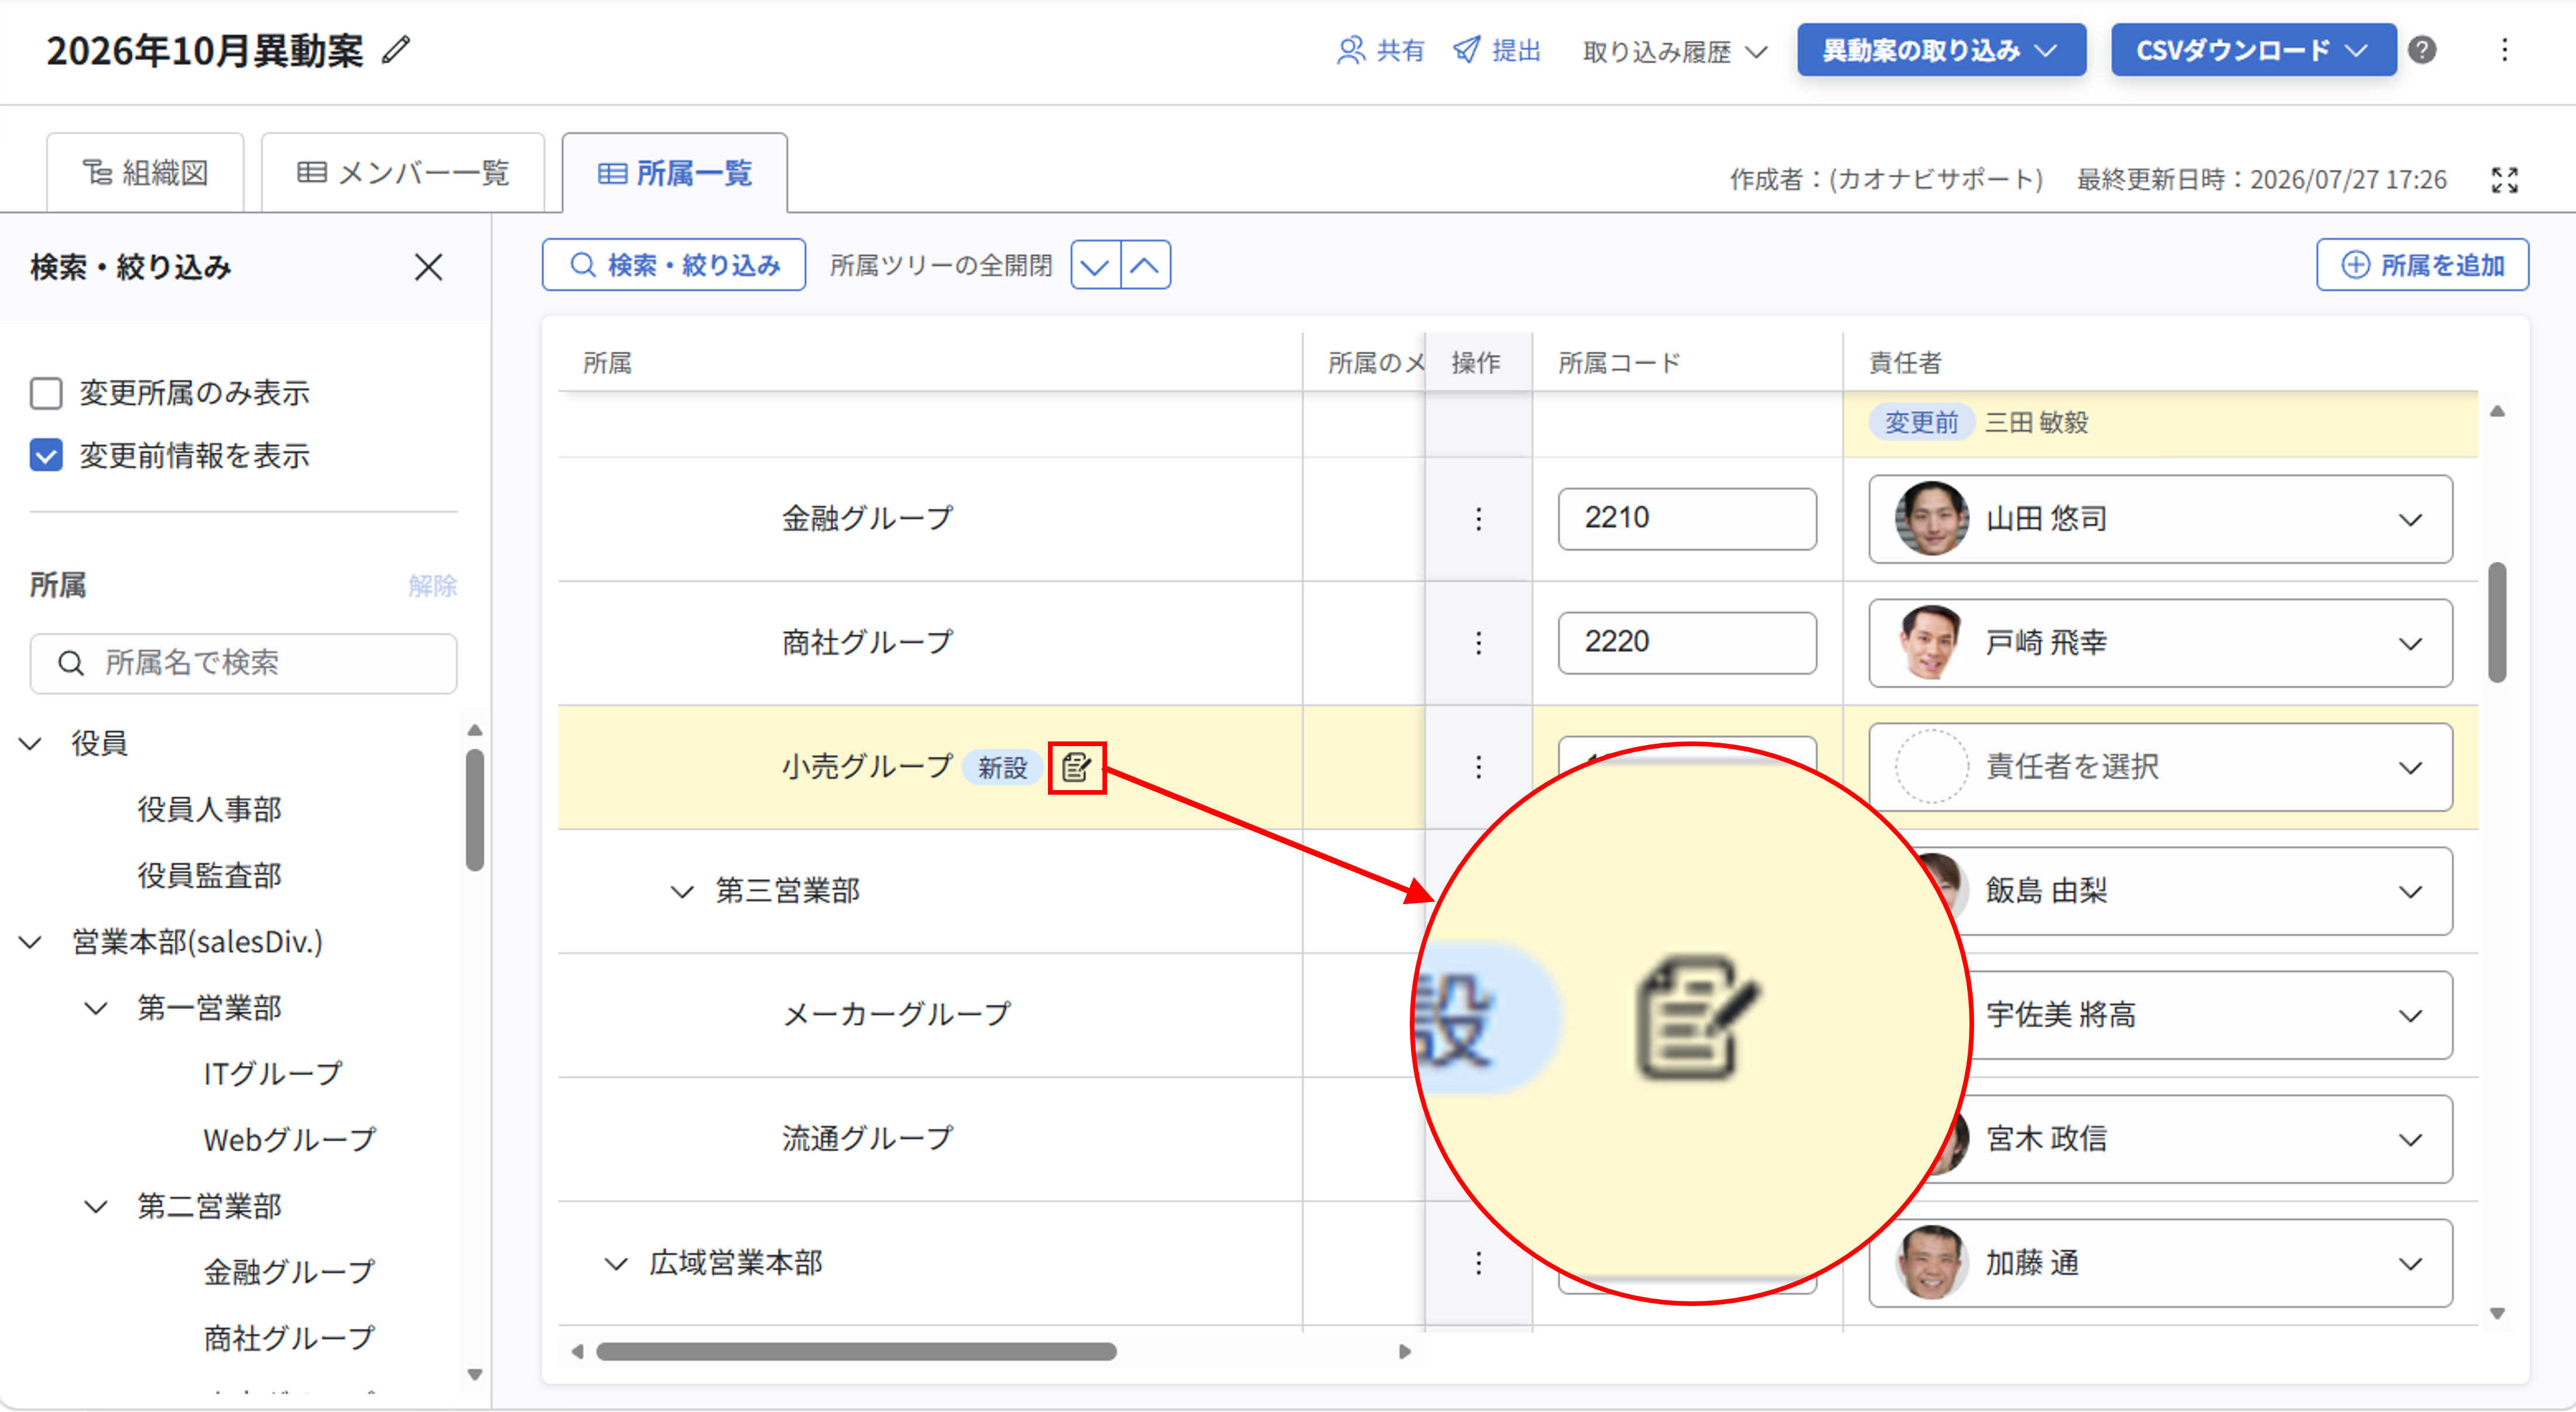Click the 所属を追加 button
The height and width of the screenshot is (1412, 2576).
pos(2422,265)
